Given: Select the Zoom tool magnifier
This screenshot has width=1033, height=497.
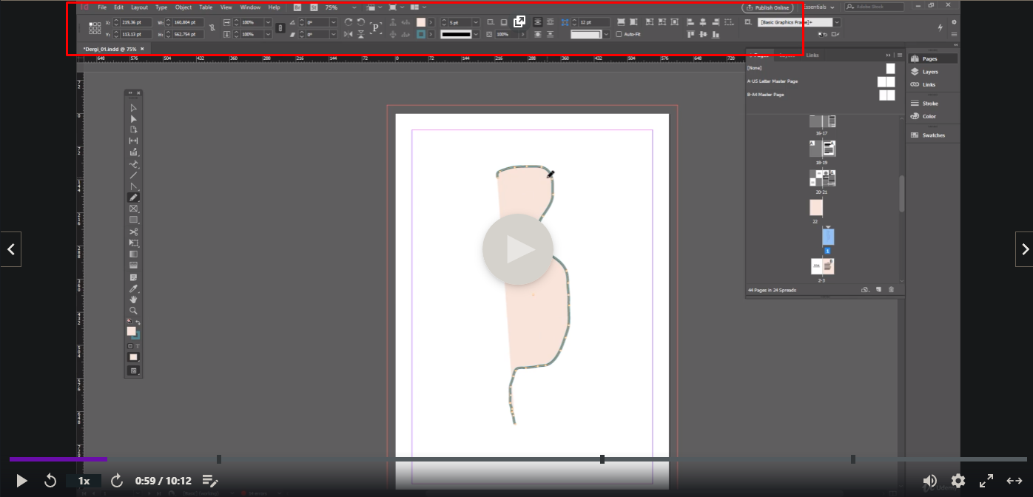Looking at the screenshot, I should point(133,311).
